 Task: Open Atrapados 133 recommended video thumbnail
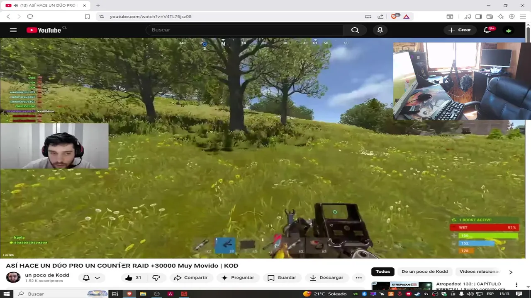click(402, 286)
